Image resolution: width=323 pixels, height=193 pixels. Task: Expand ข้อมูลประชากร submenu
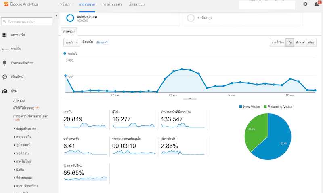click(x=26, y=129)
